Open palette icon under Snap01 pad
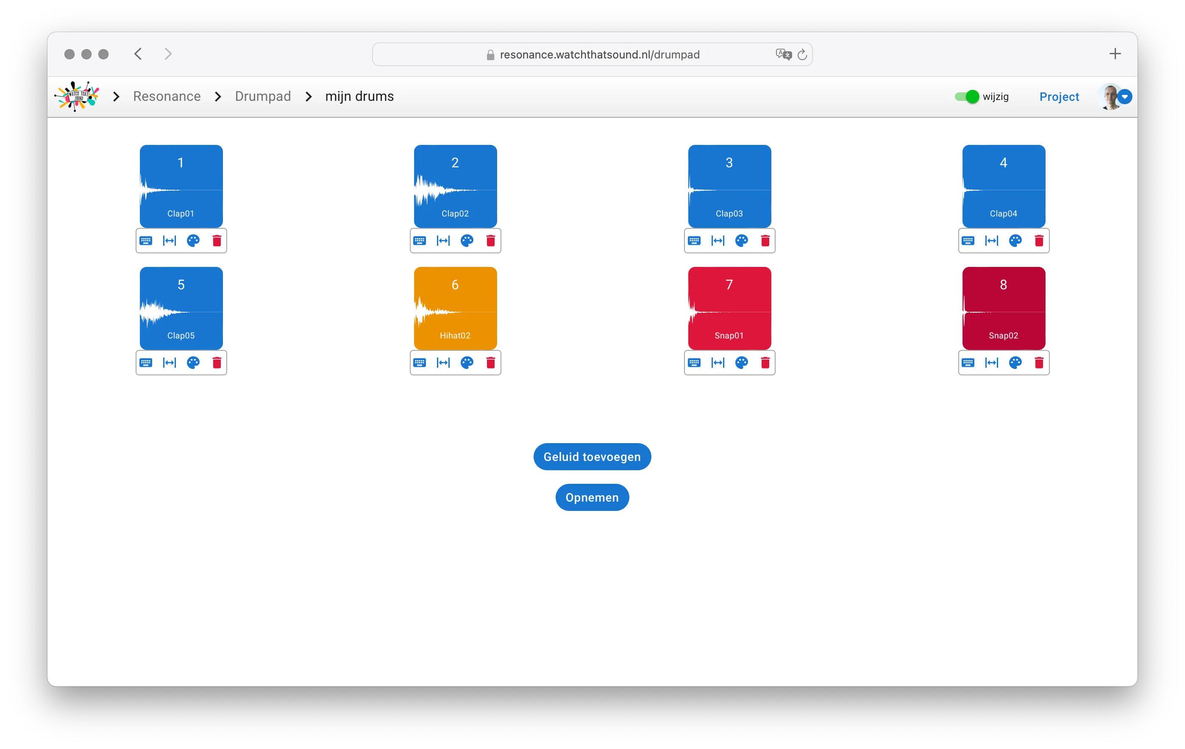 tap(741, 363)
